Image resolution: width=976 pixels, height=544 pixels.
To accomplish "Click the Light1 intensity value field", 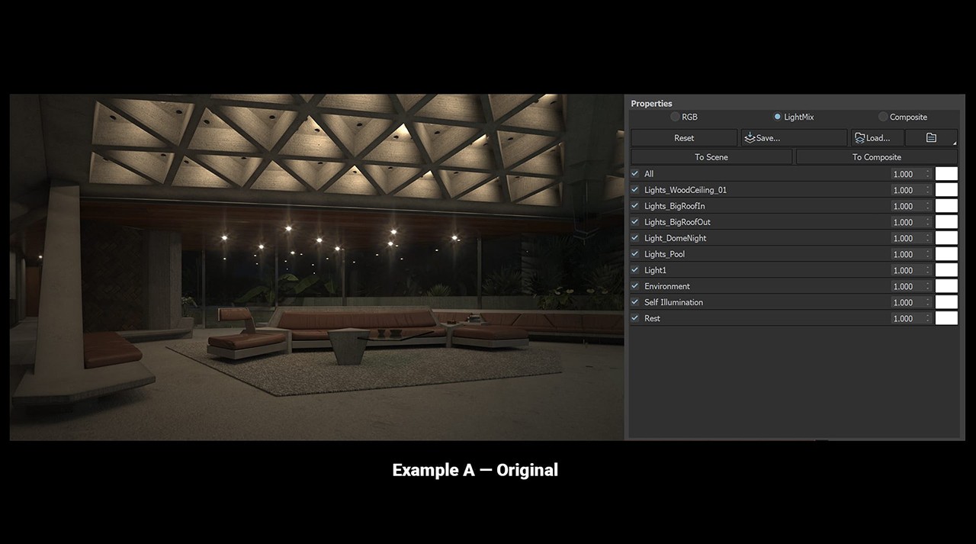I will point(906,270).
